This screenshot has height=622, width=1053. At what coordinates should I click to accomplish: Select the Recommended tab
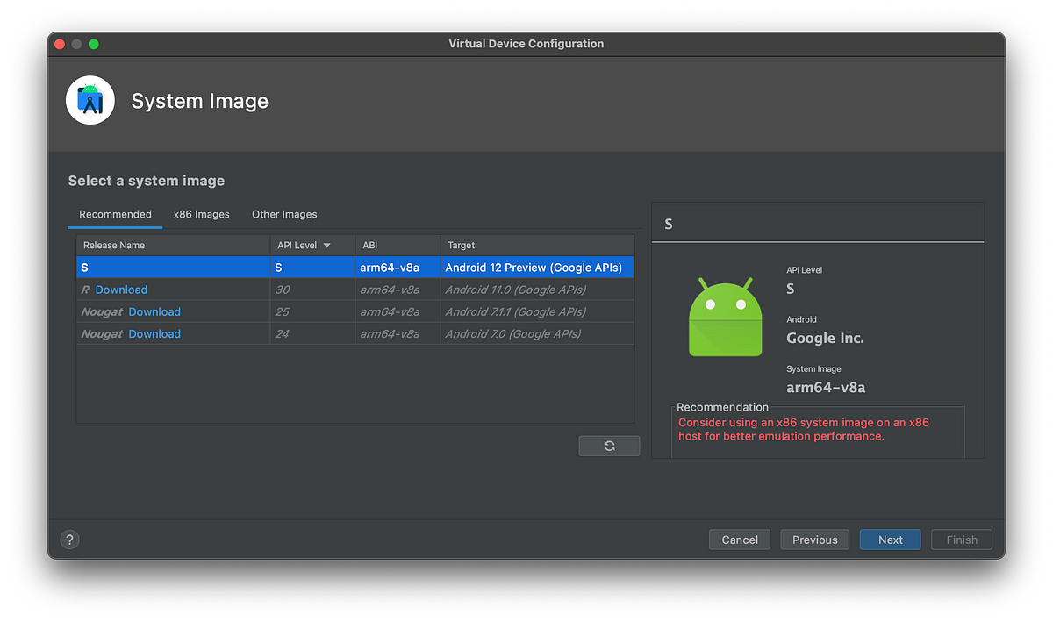coord(115,214)
